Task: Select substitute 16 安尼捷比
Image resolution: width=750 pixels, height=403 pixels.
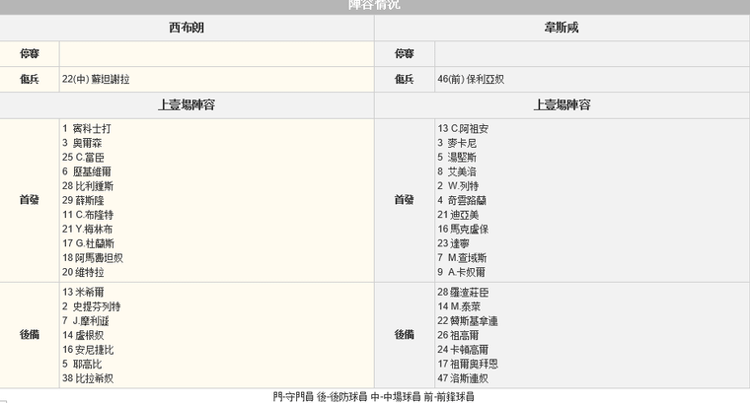Action: pos(88,350)
